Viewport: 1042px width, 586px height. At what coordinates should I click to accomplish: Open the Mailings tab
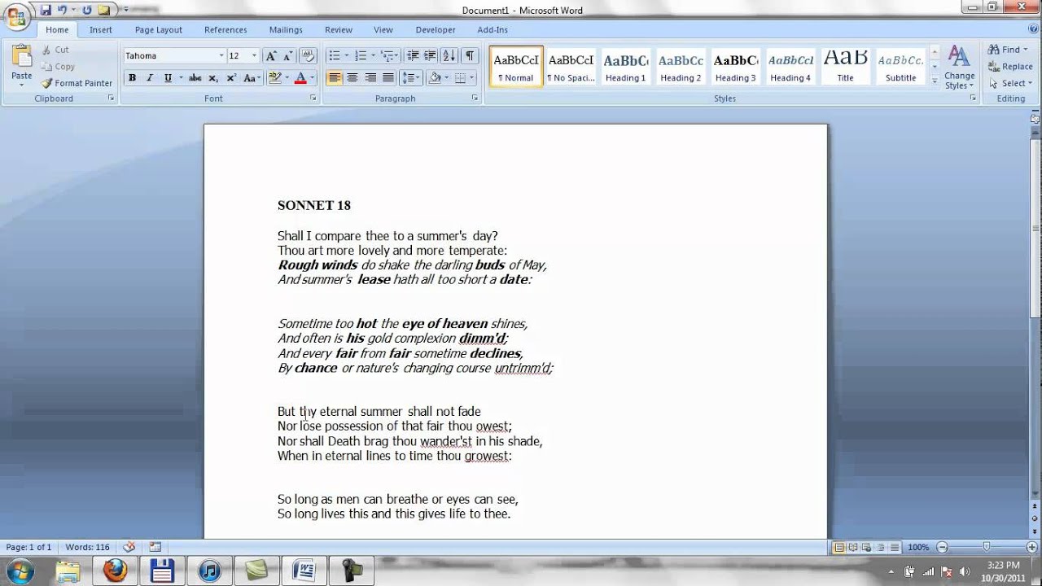(286, 29)
